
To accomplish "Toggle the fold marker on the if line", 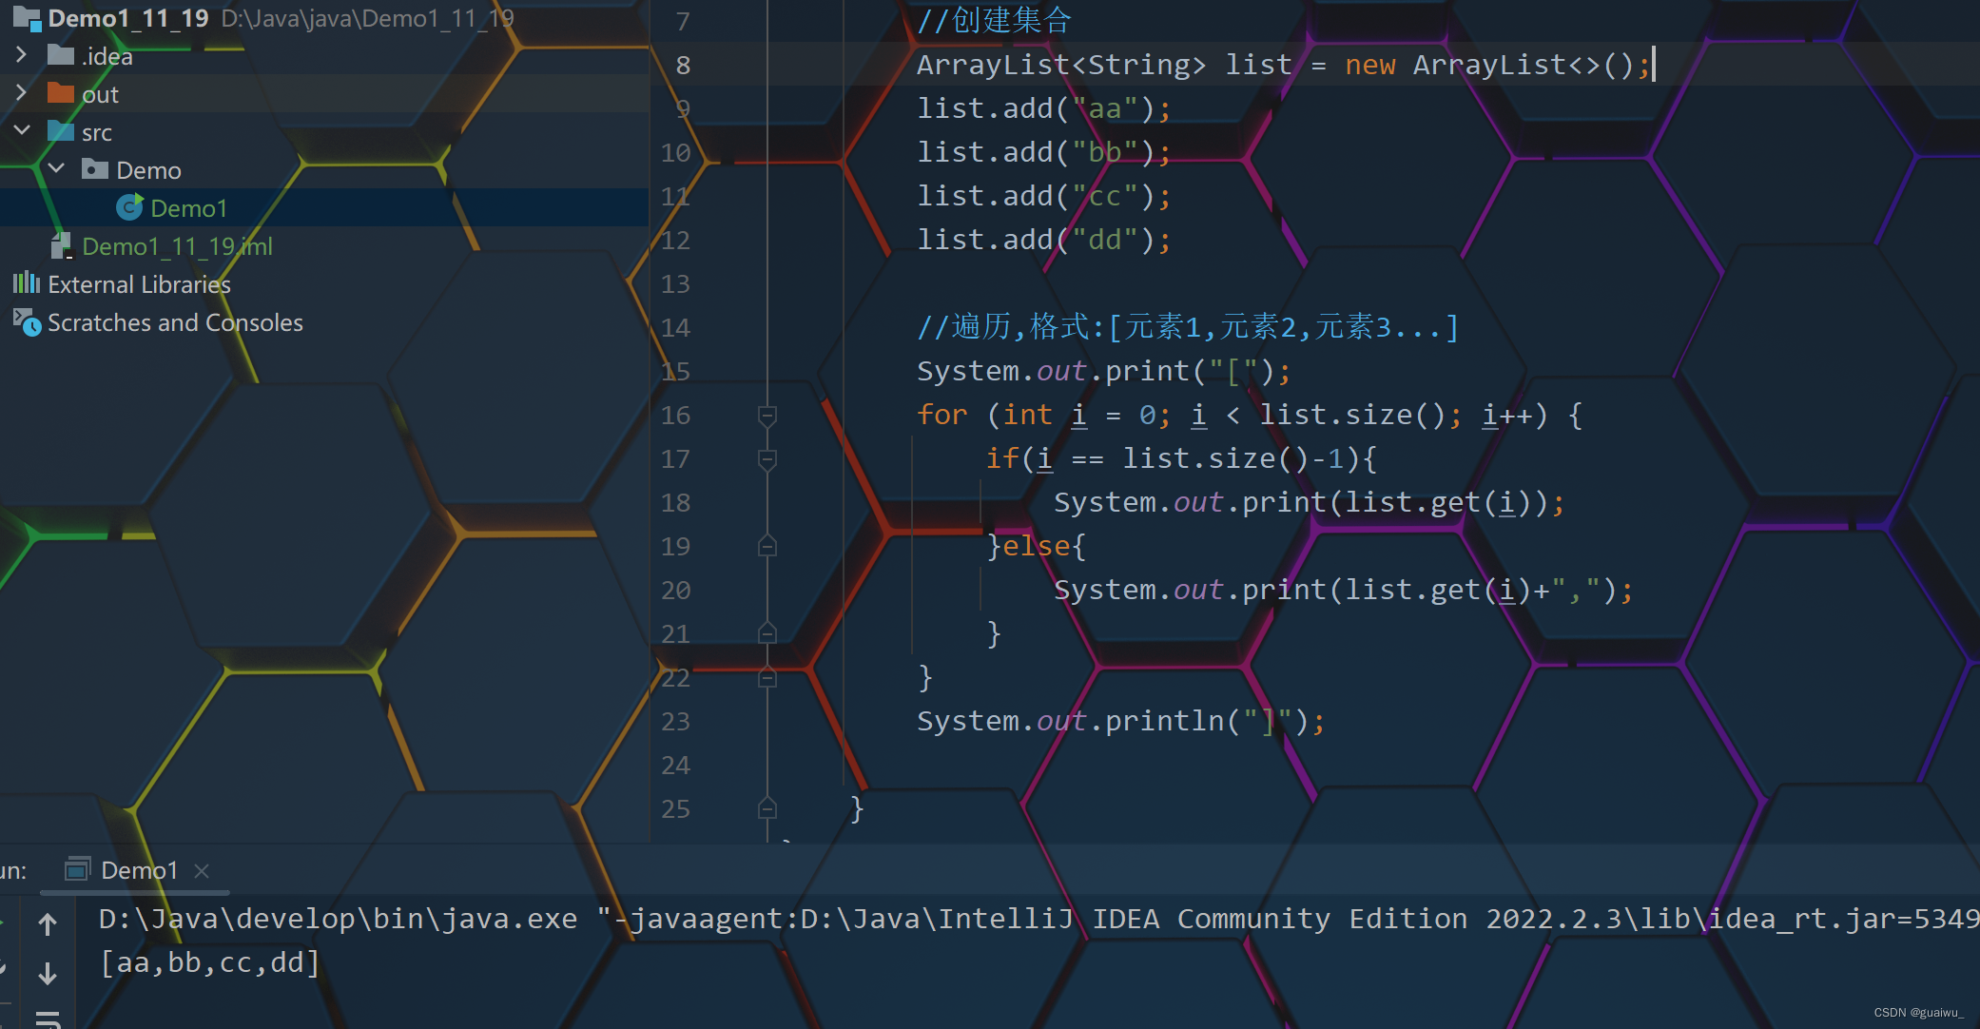I will point(767,459).
